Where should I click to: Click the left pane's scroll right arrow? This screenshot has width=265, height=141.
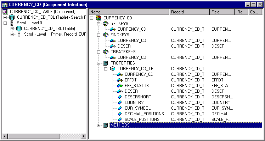84,136
